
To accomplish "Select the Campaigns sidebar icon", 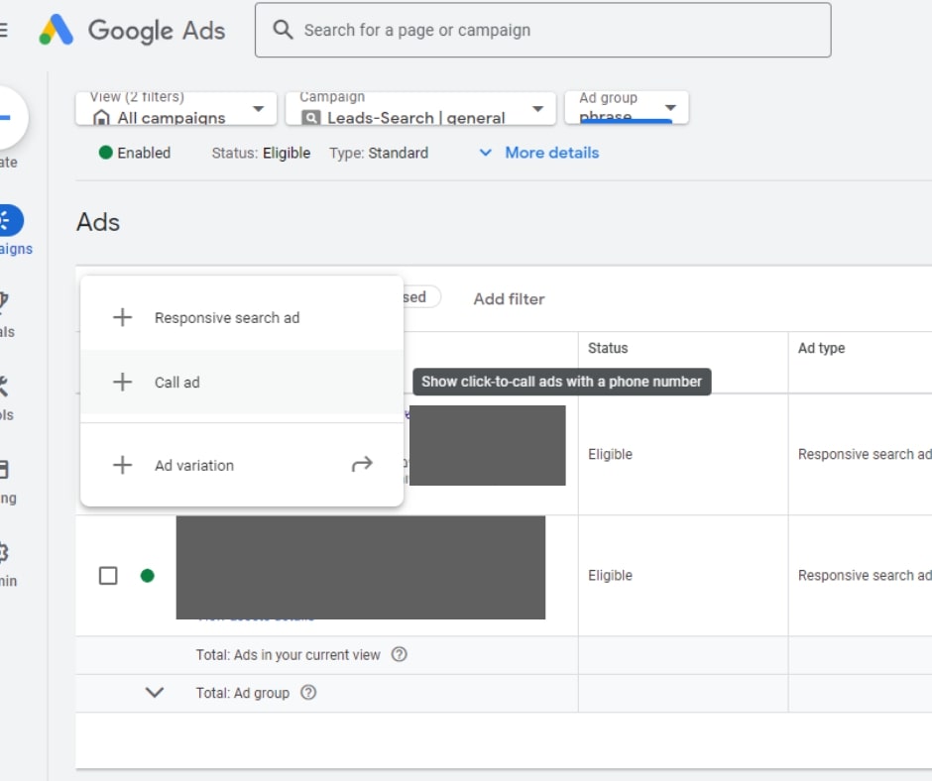I will tap(11, 221).
